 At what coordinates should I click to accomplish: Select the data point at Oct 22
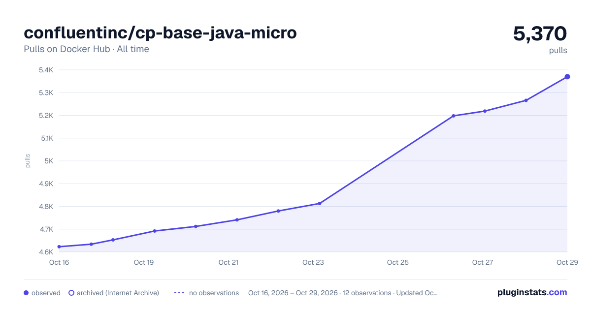[278, 211]
